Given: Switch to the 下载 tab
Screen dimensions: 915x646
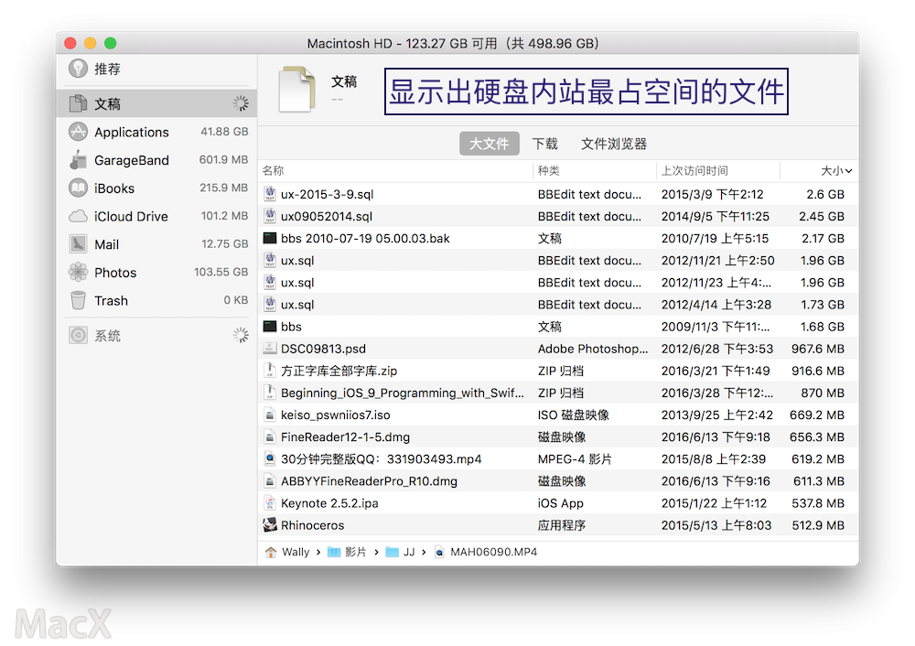Looking at the screenshot, I should coord(544,144).
